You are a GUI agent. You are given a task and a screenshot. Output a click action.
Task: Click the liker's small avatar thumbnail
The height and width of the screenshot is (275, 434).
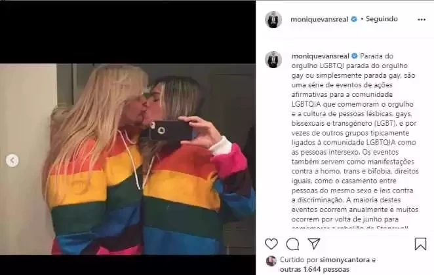coord(271,261)
